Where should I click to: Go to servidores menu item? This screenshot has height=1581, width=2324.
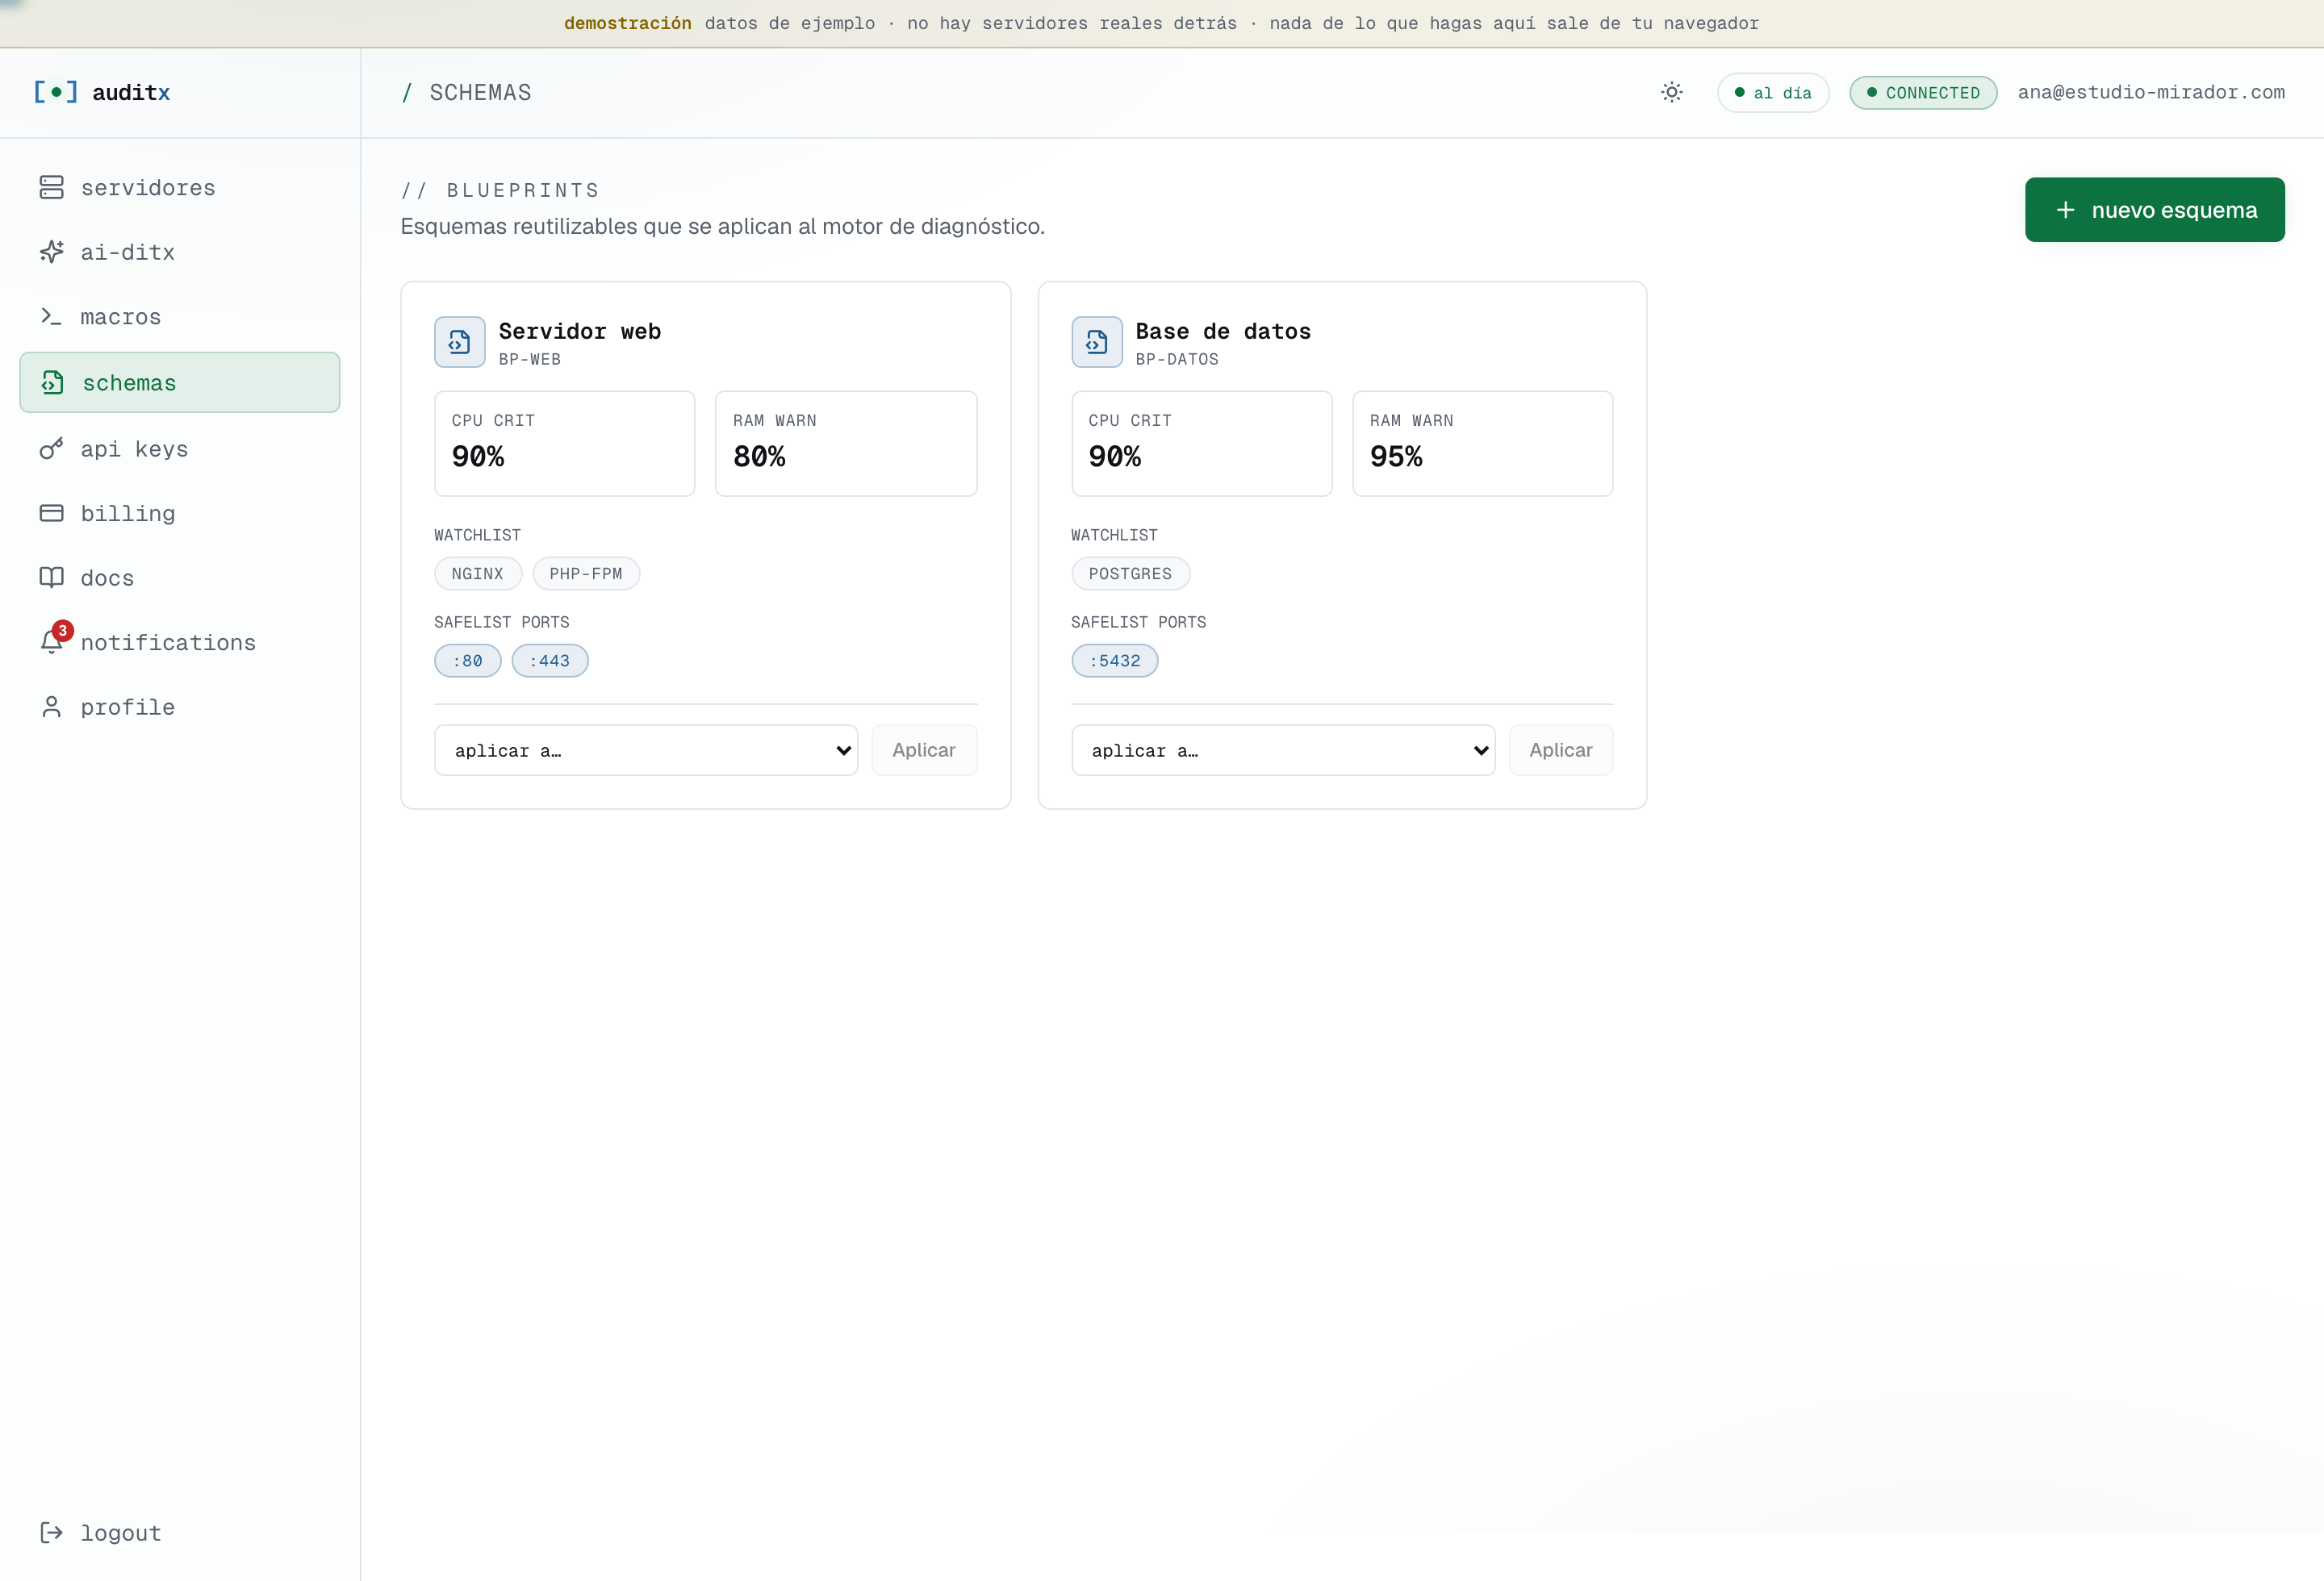click(180, 187)
